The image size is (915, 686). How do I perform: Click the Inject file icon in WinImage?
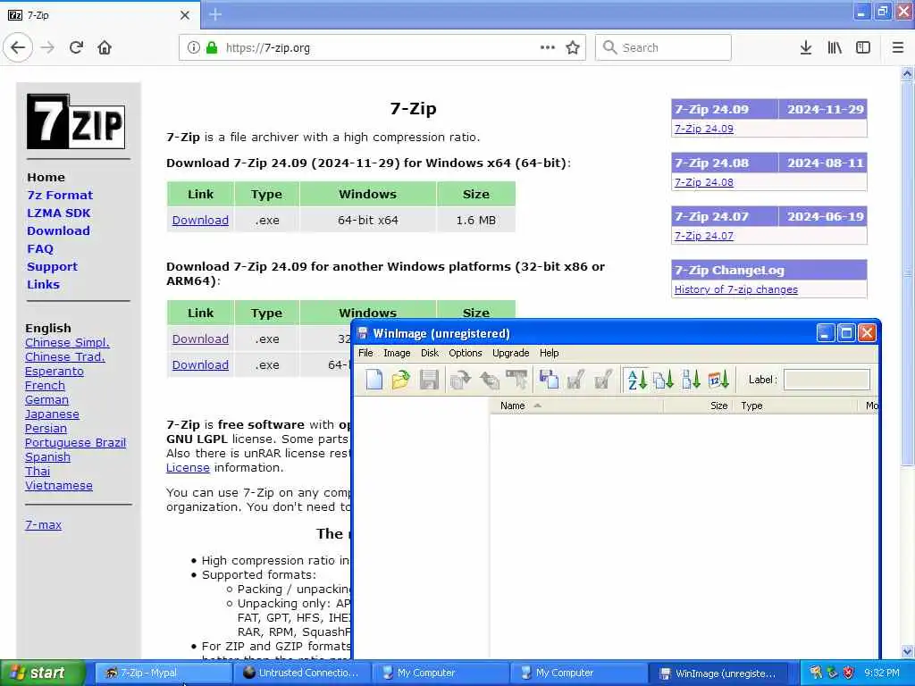point(575,380)
